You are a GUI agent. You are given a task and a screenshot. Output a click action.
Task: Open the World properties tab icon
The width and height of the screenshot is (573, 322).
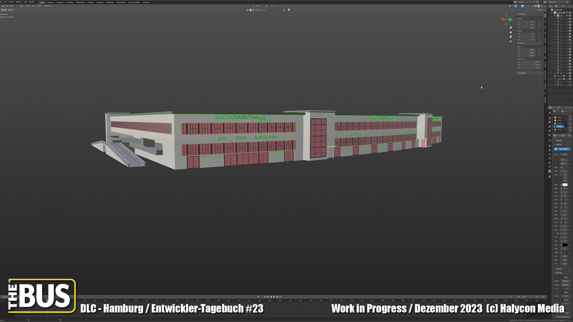coord(550,135)
